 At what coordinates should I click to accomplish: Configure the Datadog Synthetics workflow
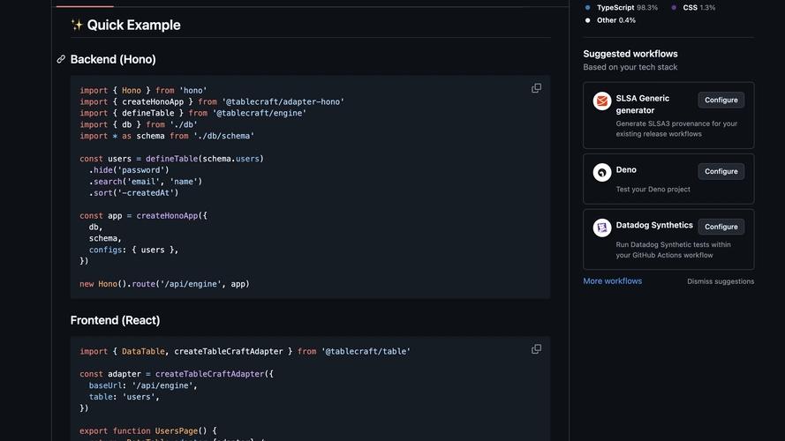click(x=721, y=227)
